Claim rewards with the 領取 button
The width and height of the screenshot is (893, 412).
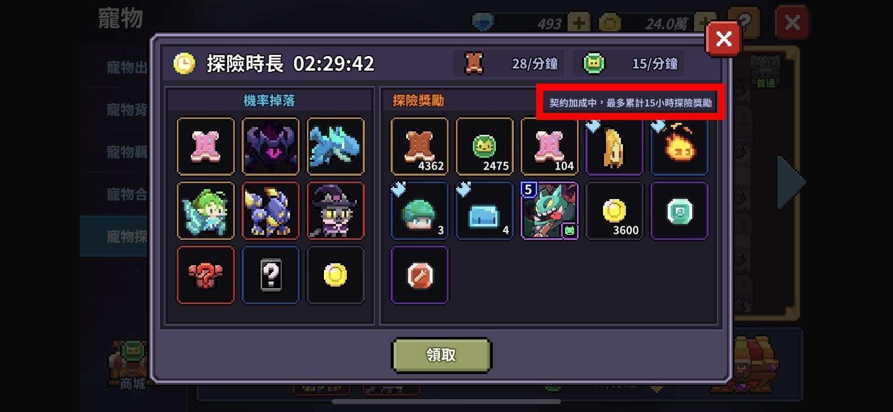(x=442, y=355)
